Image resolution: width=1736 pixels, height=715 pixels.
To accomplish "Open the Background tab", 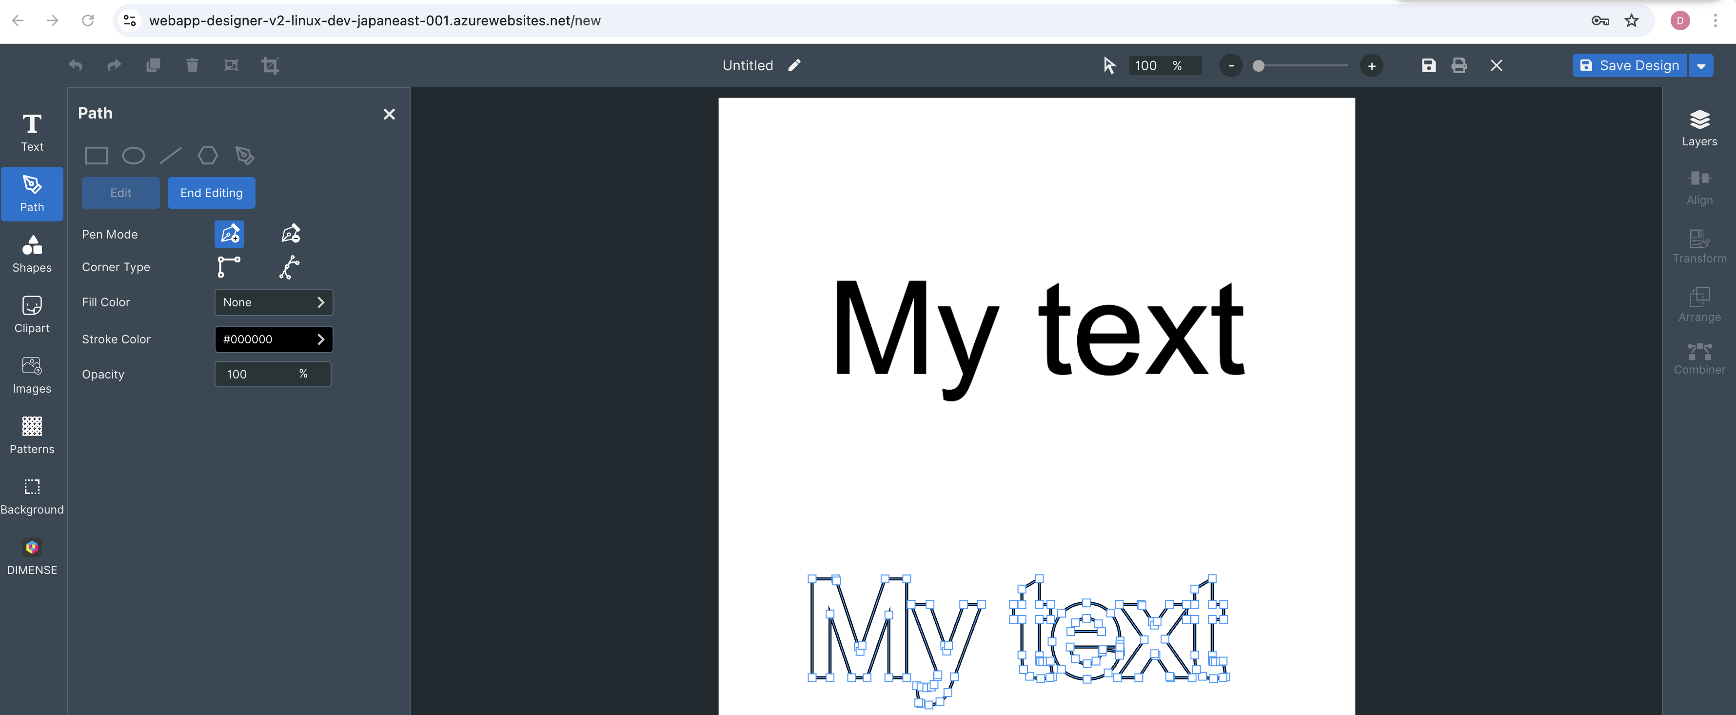I will tap(32, 497).
